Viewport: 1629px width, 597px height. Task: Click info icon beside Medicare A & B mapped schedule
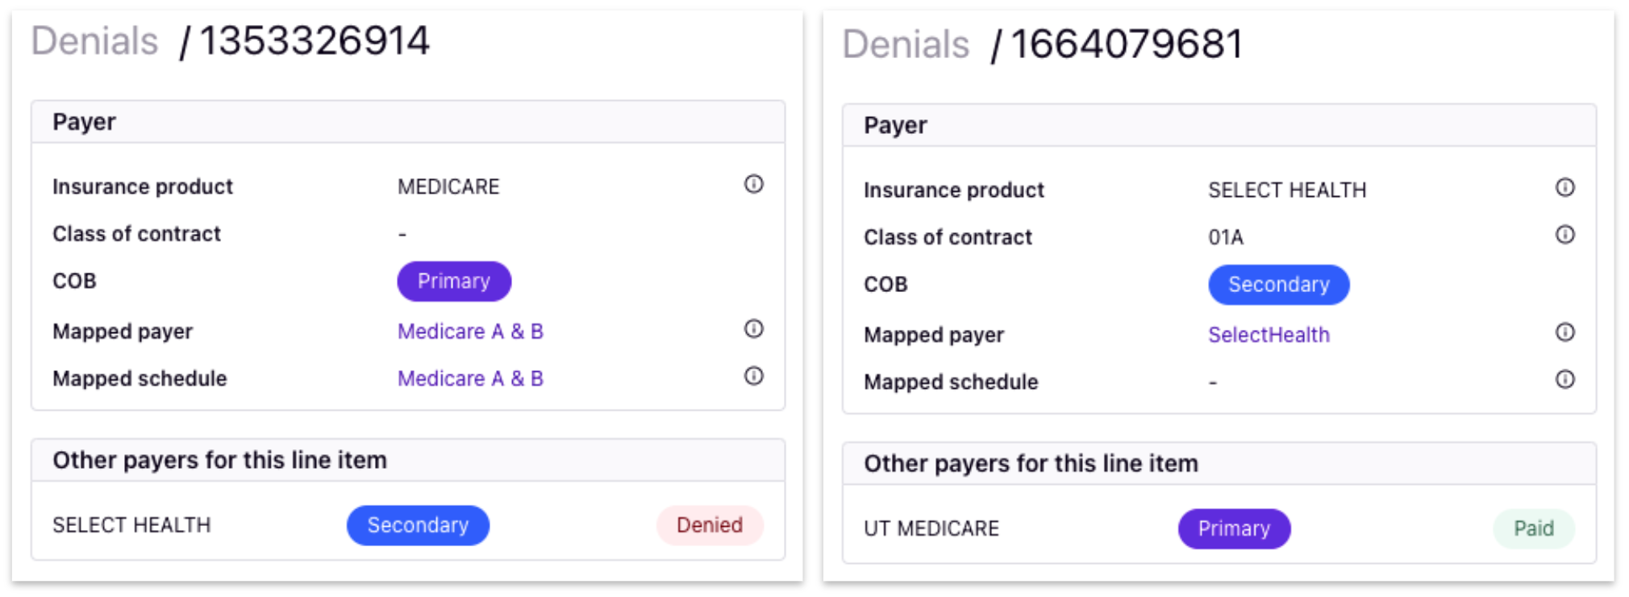tap(753, 376)
